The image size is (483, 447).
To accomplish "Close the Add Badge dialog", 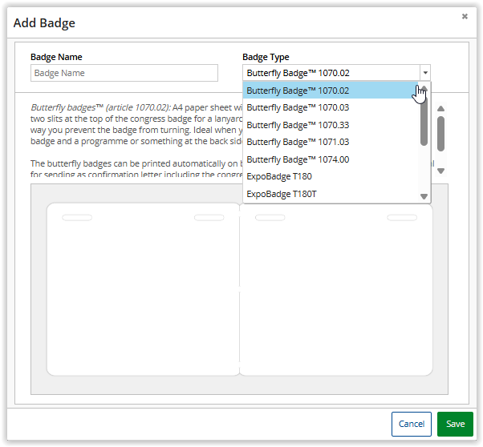I will pos(465,16).
